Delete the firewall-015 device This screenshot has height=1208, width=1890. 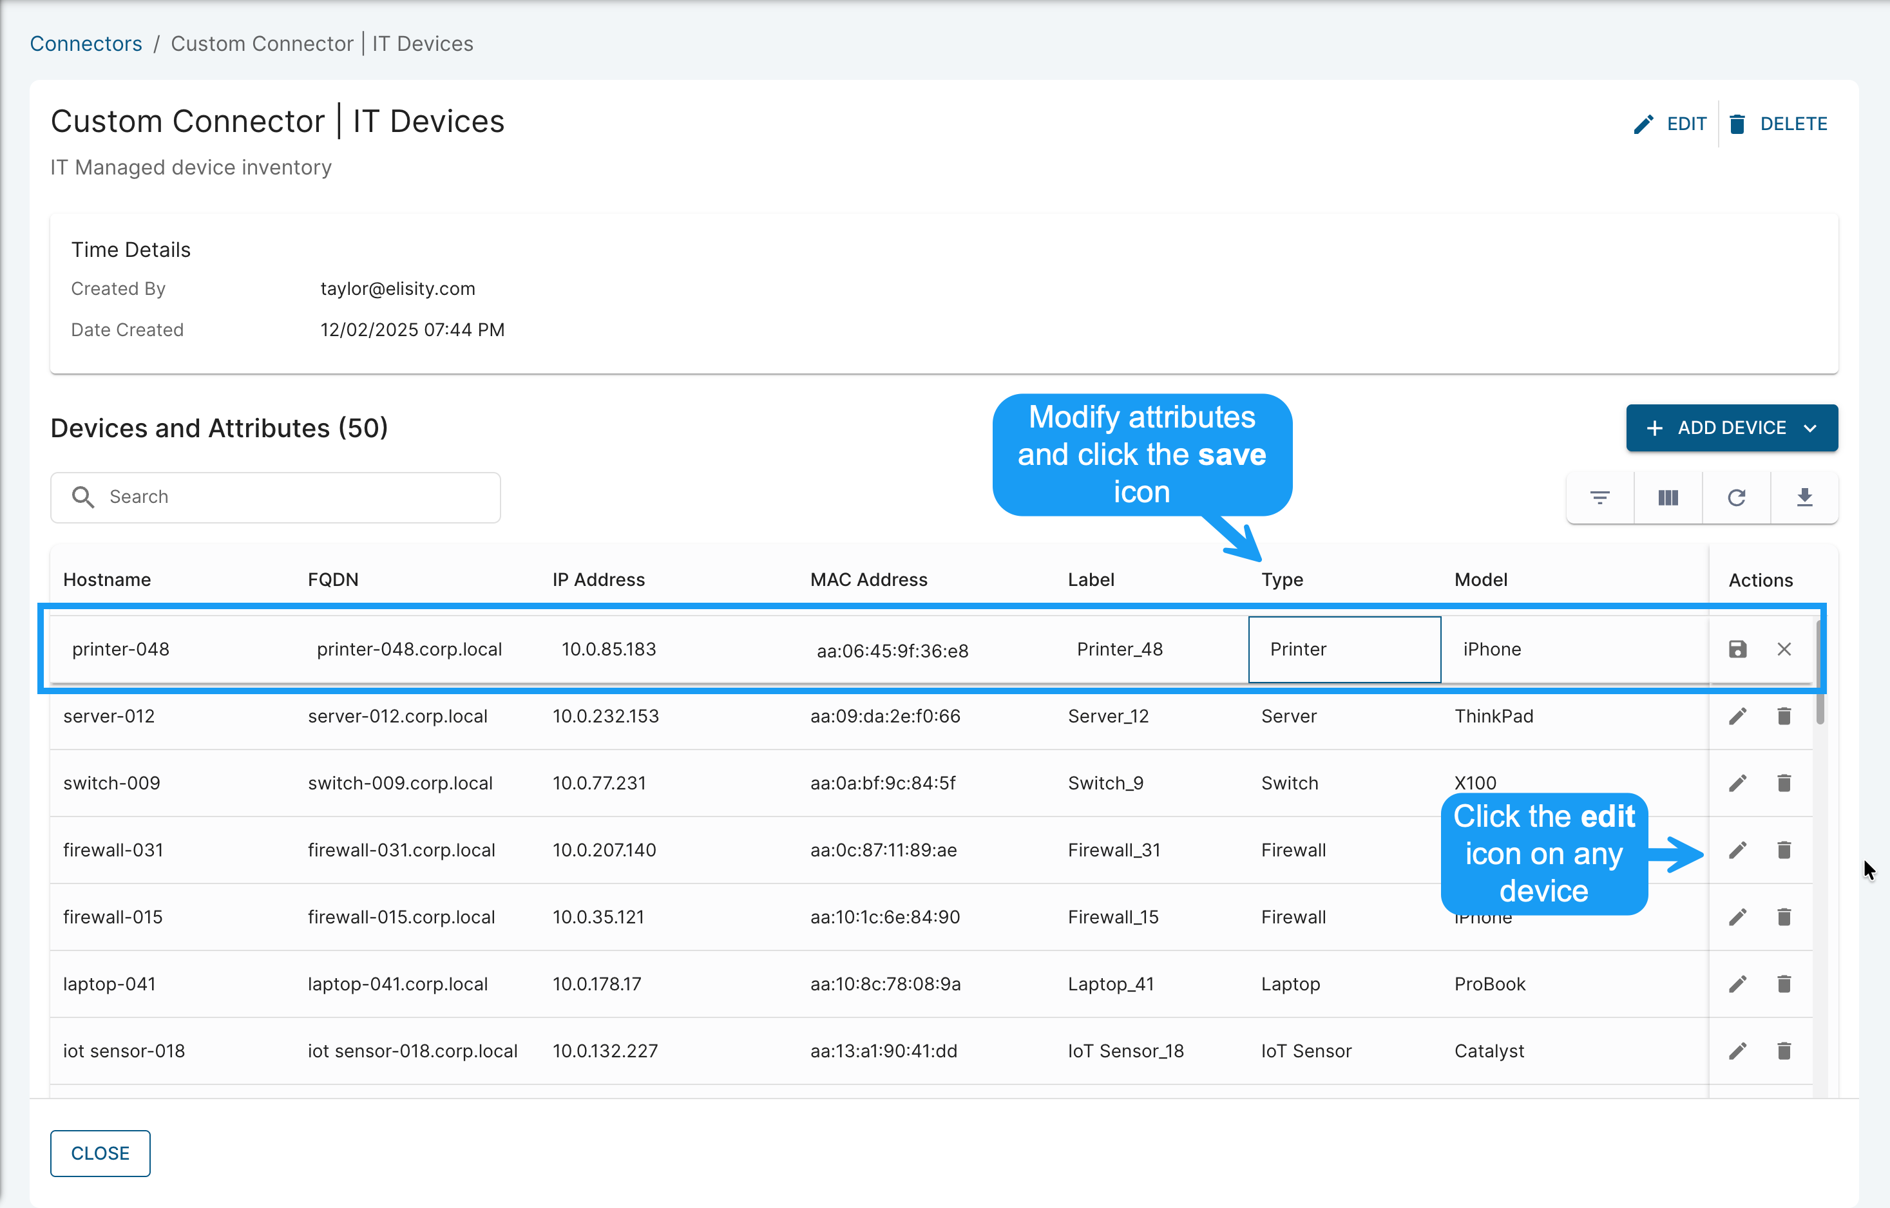[1783, 917]
